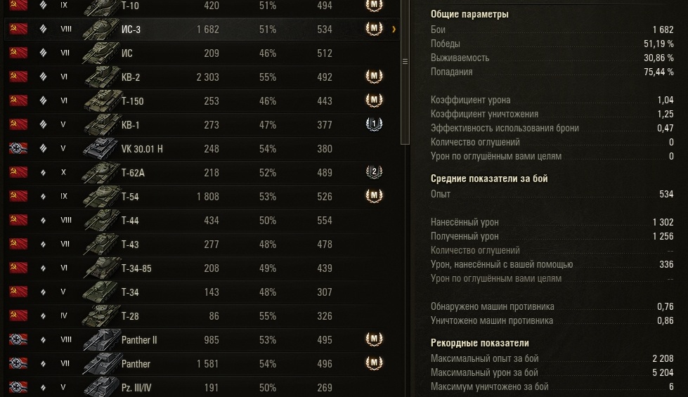This screenshot has height=397, width=688.
Task: Click the VK 30.01 H tank thumbnail
Action: point(100,149)
